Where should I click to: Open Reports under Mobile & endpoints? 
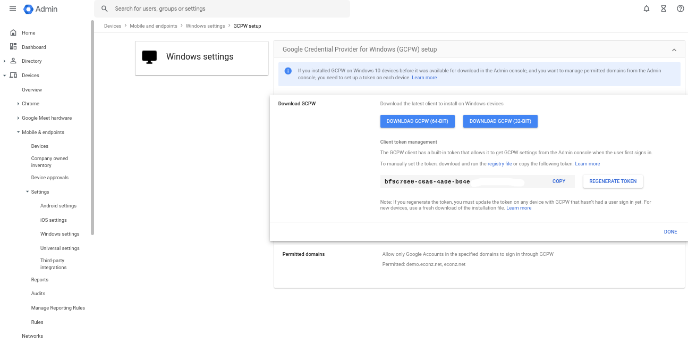pyautogui.click(x=40, y=280)
